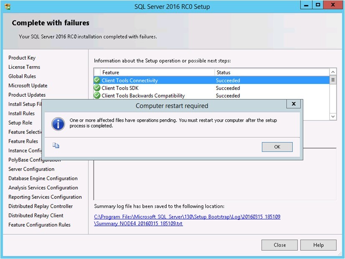
Task: Open the Summary log file link
Action: point(187,220)
